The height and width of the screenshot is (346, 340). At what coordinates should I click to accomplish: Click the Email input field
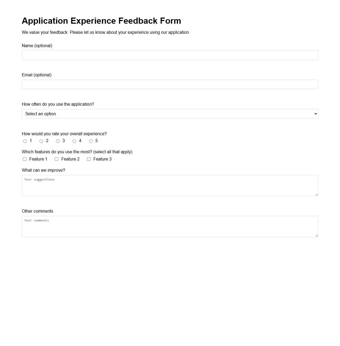[x=170, y=84]
